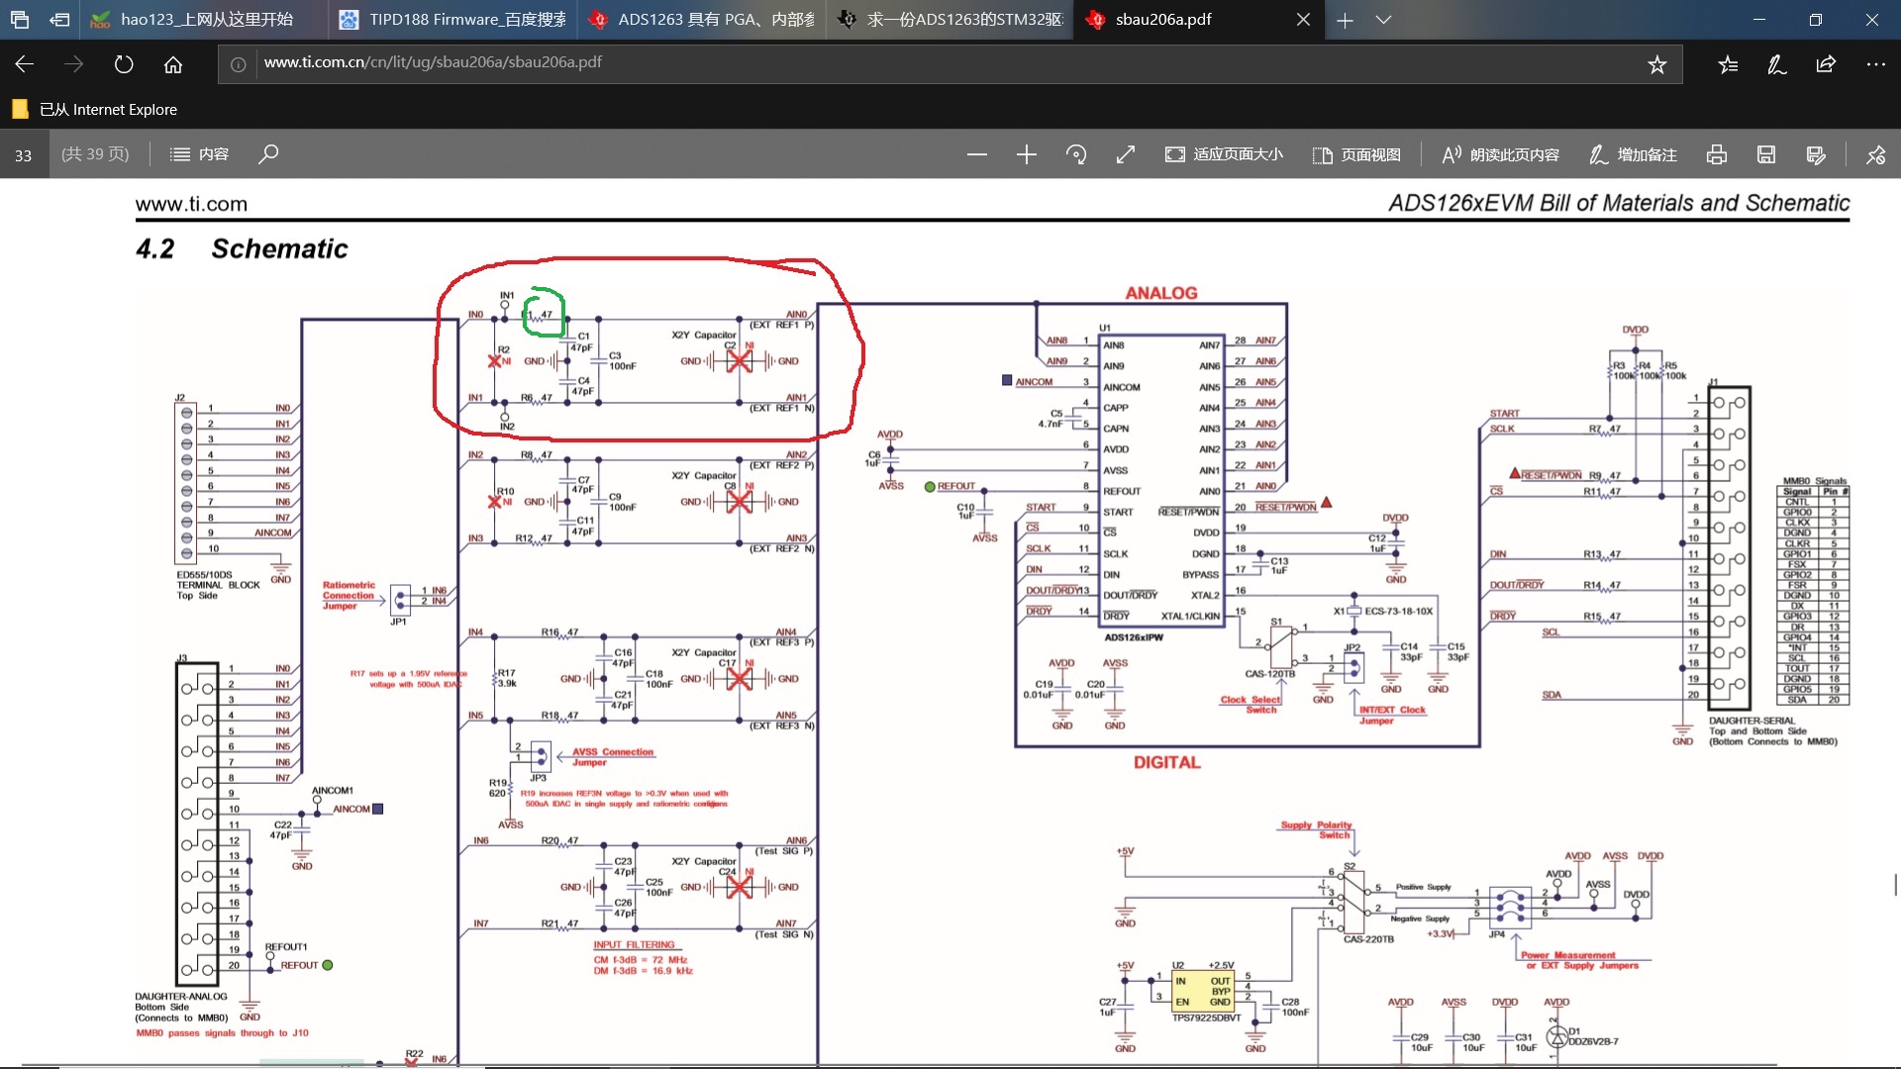Click 增加备注 add notes button
1901x1069 pixels.
(1634, 154)
